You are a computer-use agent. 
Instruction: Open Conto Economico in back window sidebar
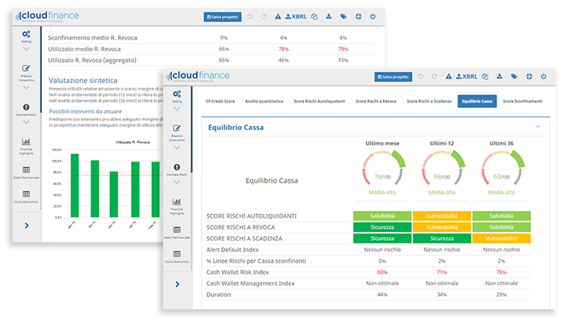(x=27, y=197)
